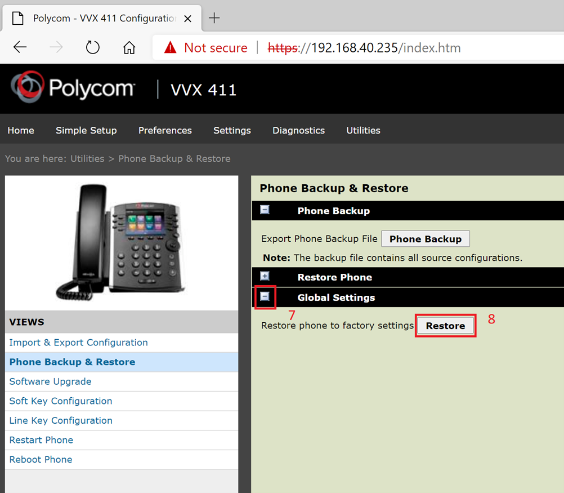Click the VVX 411 phone image
This screenshot has width=564, height=493.
121,242
